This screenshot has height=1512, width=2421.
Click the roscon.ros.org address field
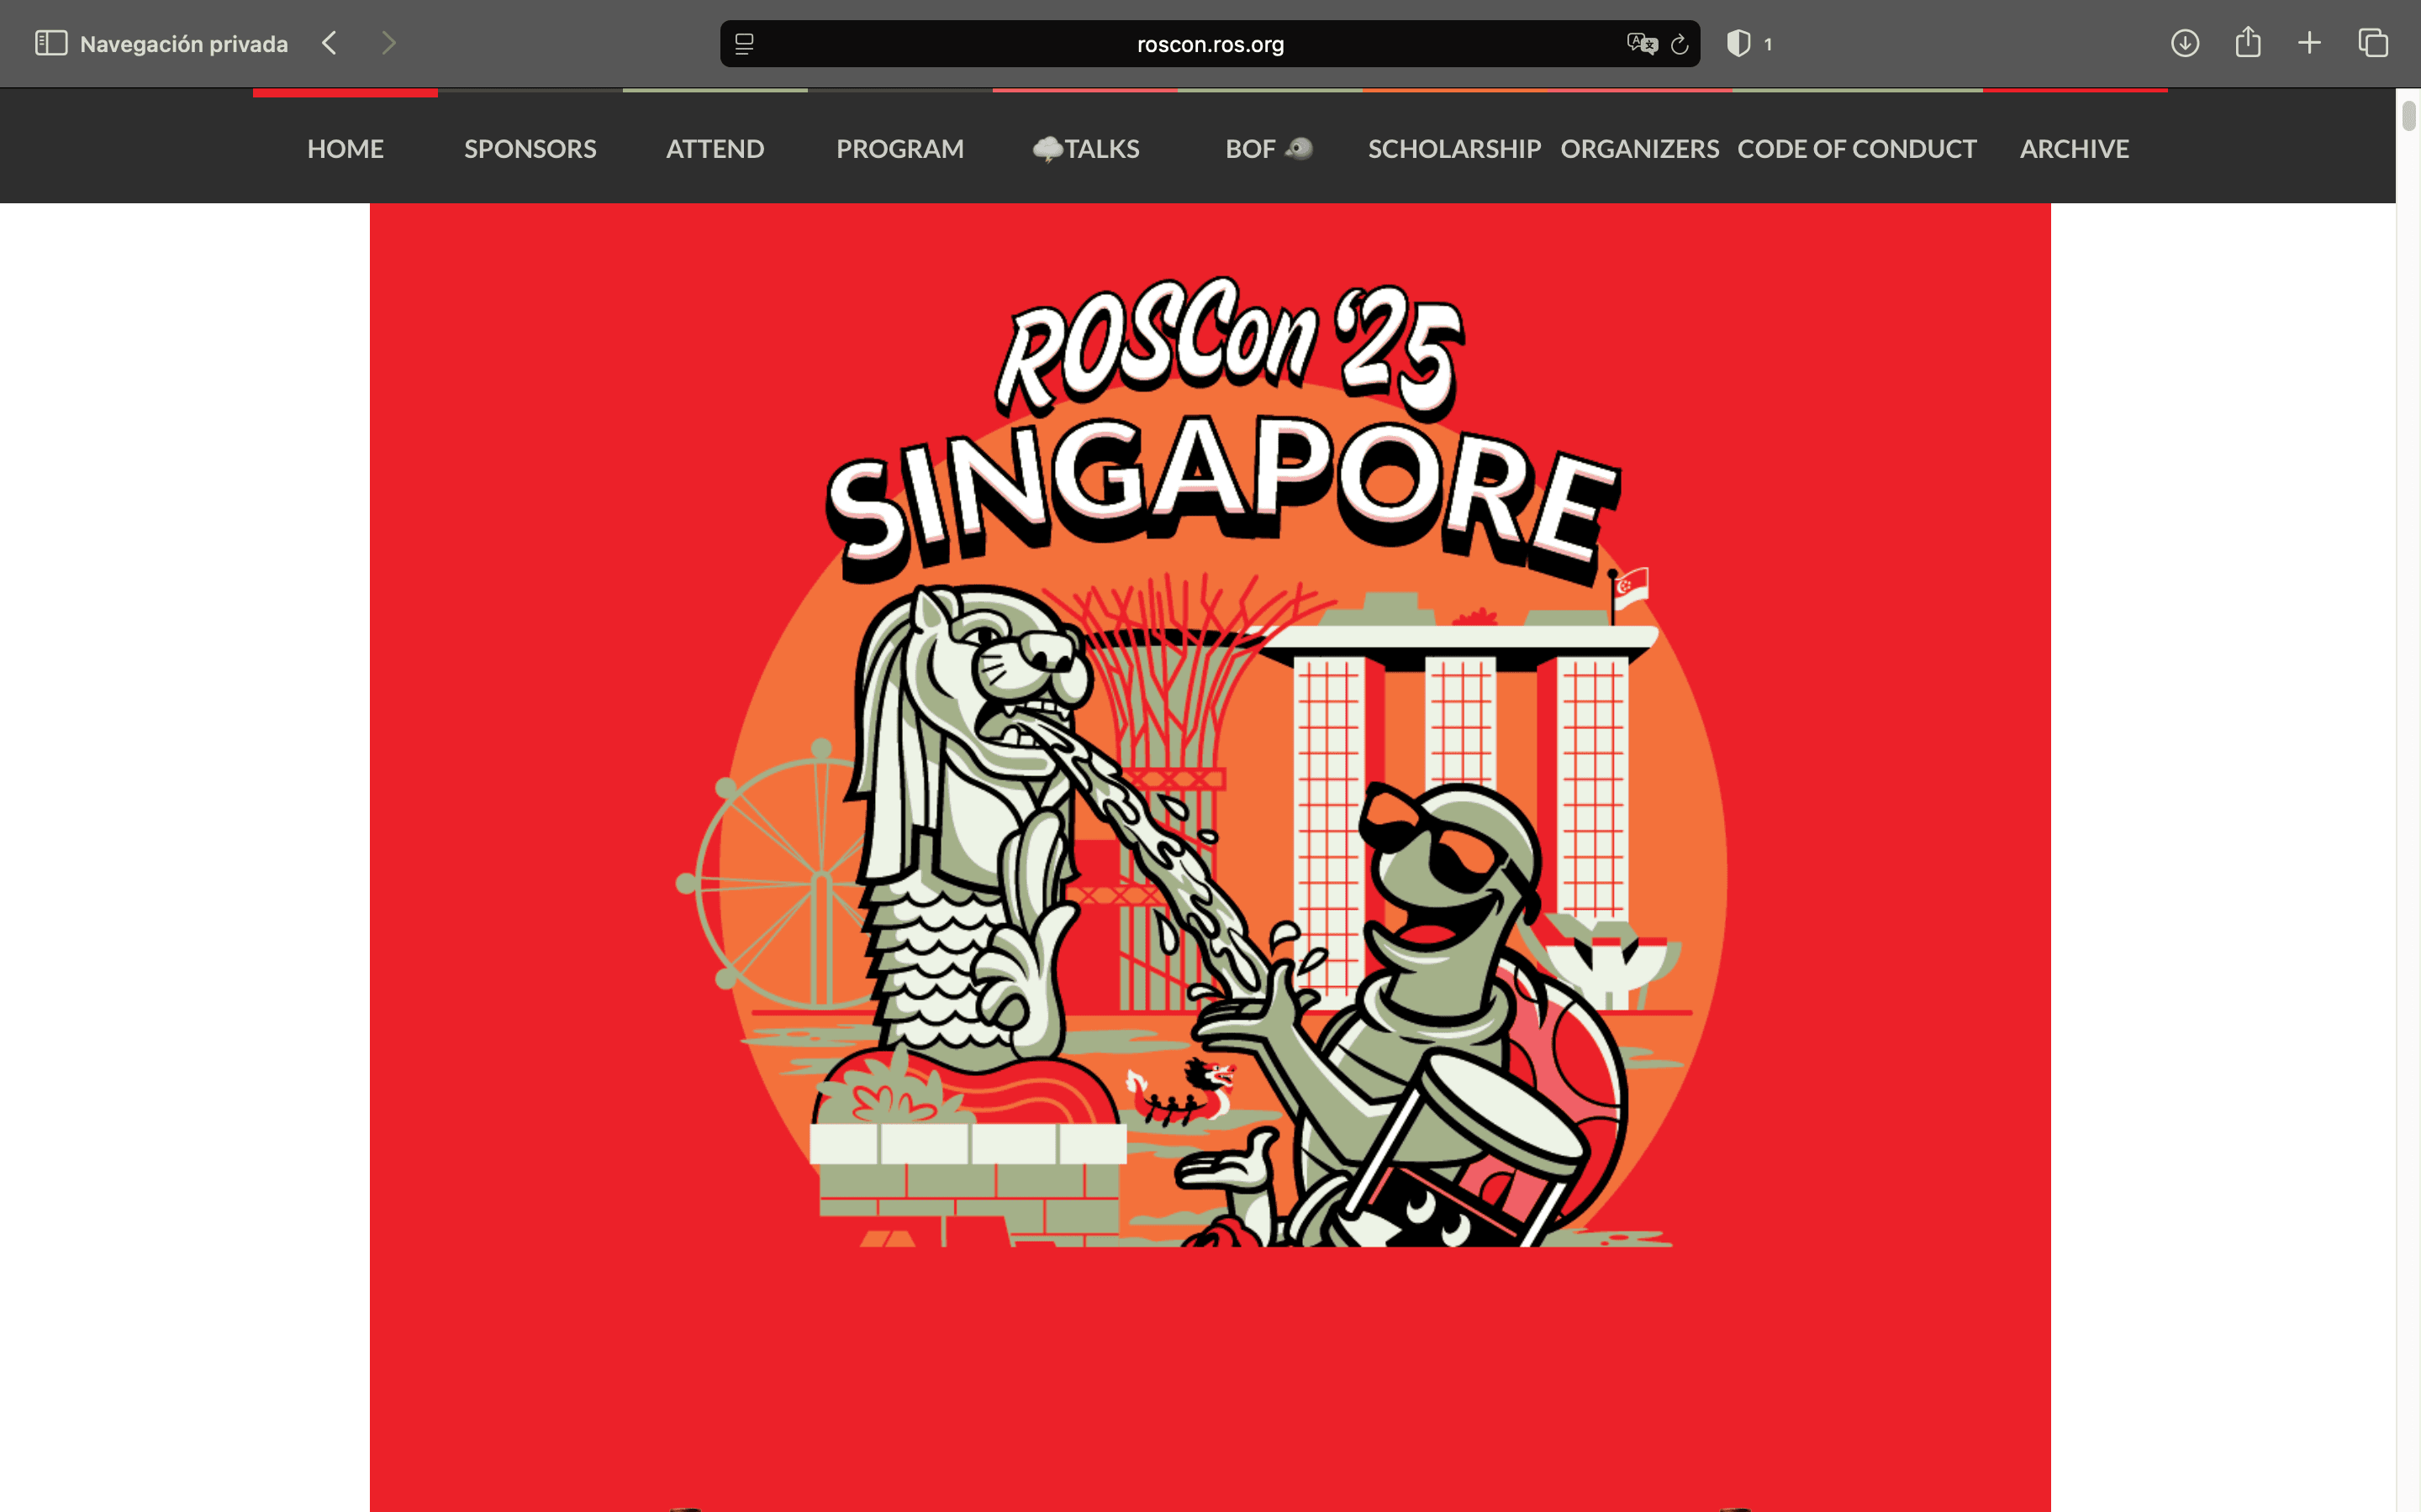1210,44
